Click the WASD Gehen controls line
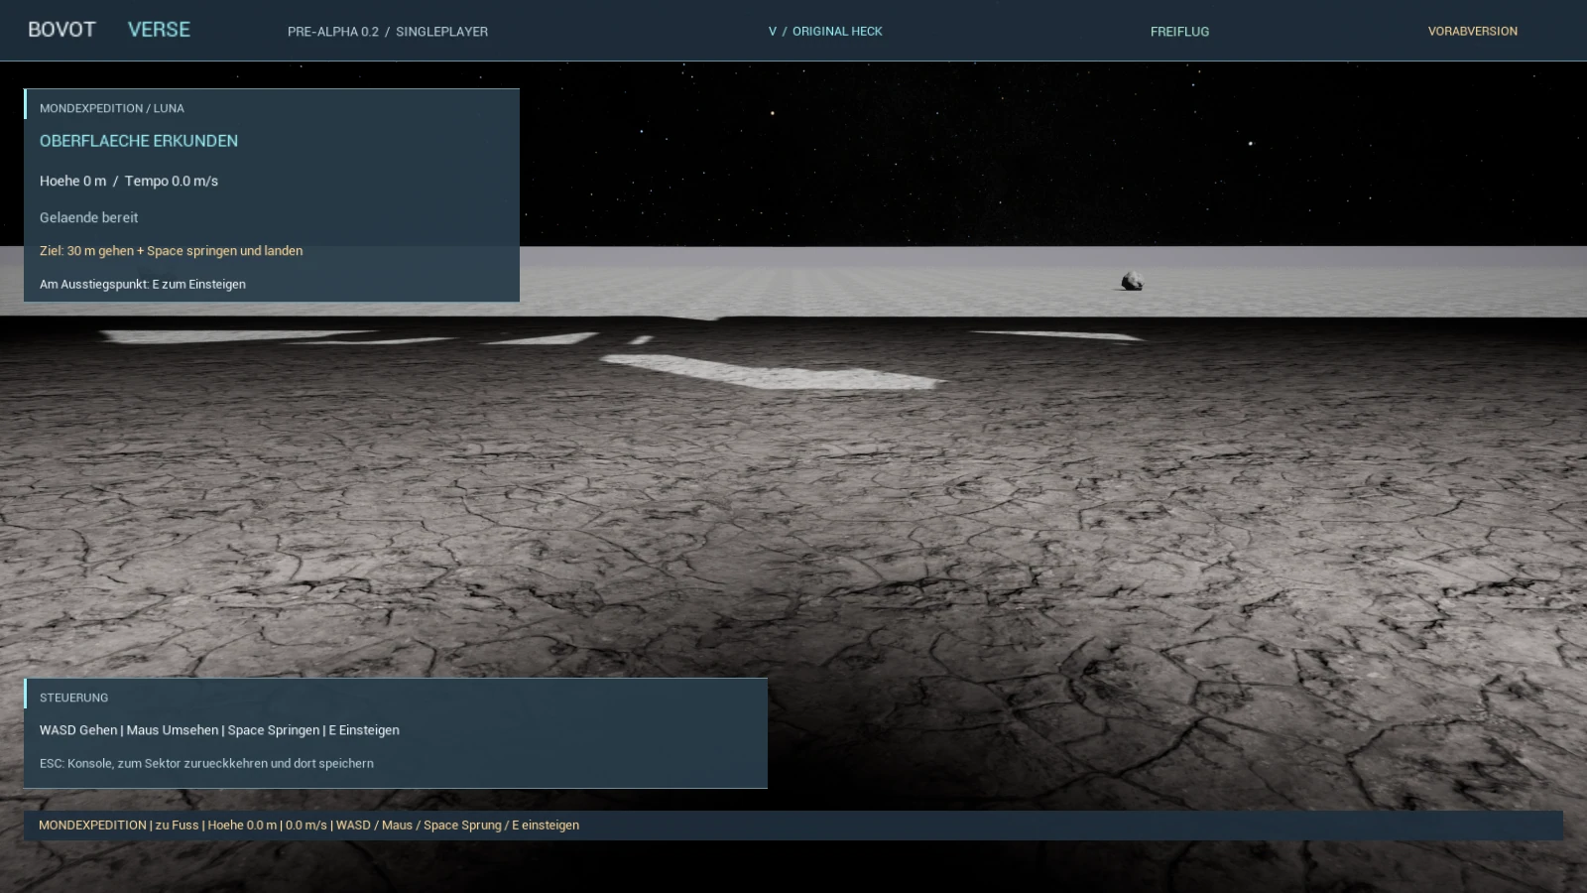The image size is (1587, 893). pyautogui.click(x=219, y=730)
